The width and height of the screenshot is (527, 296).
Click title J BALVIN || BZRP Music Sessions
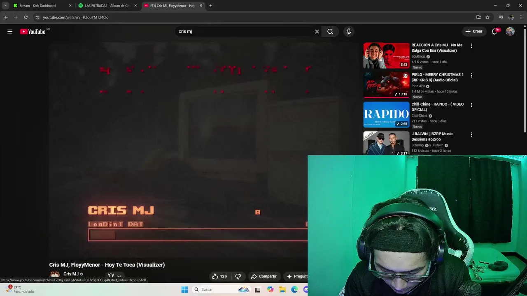click(x=432, y=136)
